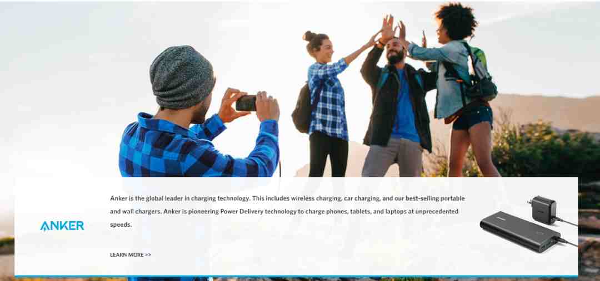
Task: Click the photographer's blue plaid shirt
Action: 199,147
